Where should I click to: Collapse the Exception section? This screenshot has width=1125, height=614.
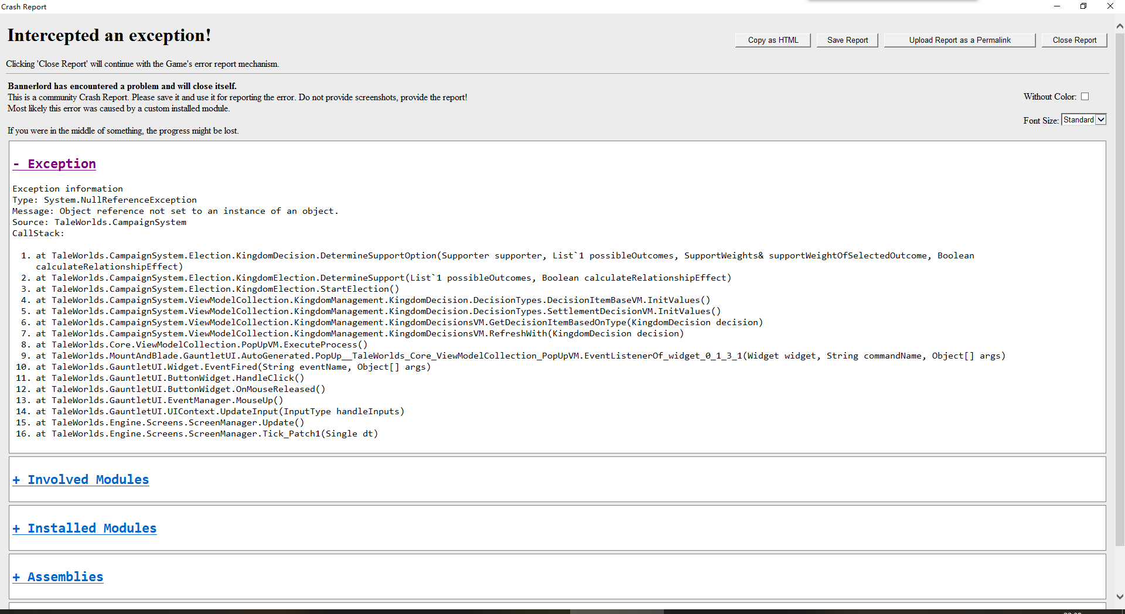[54, 164]
